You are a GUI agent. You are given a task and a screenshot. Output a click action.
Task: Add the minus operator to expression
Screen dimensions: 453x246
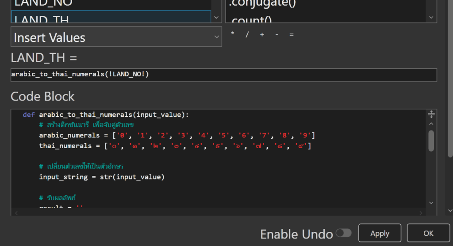(276, 35)
